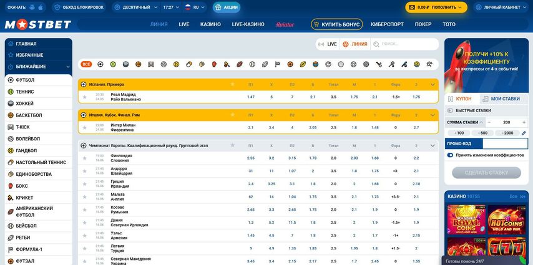Select the basketball icon in the sports filter bar
This screenshot has width=533, height=265.
click(138, 64)
